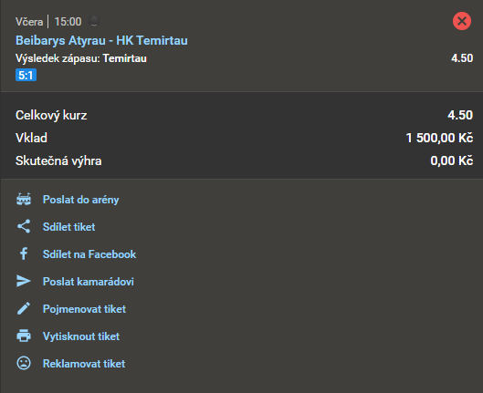Choose Poslat kamarádovi text link
The image size is (483, 393).
(89, 282)
